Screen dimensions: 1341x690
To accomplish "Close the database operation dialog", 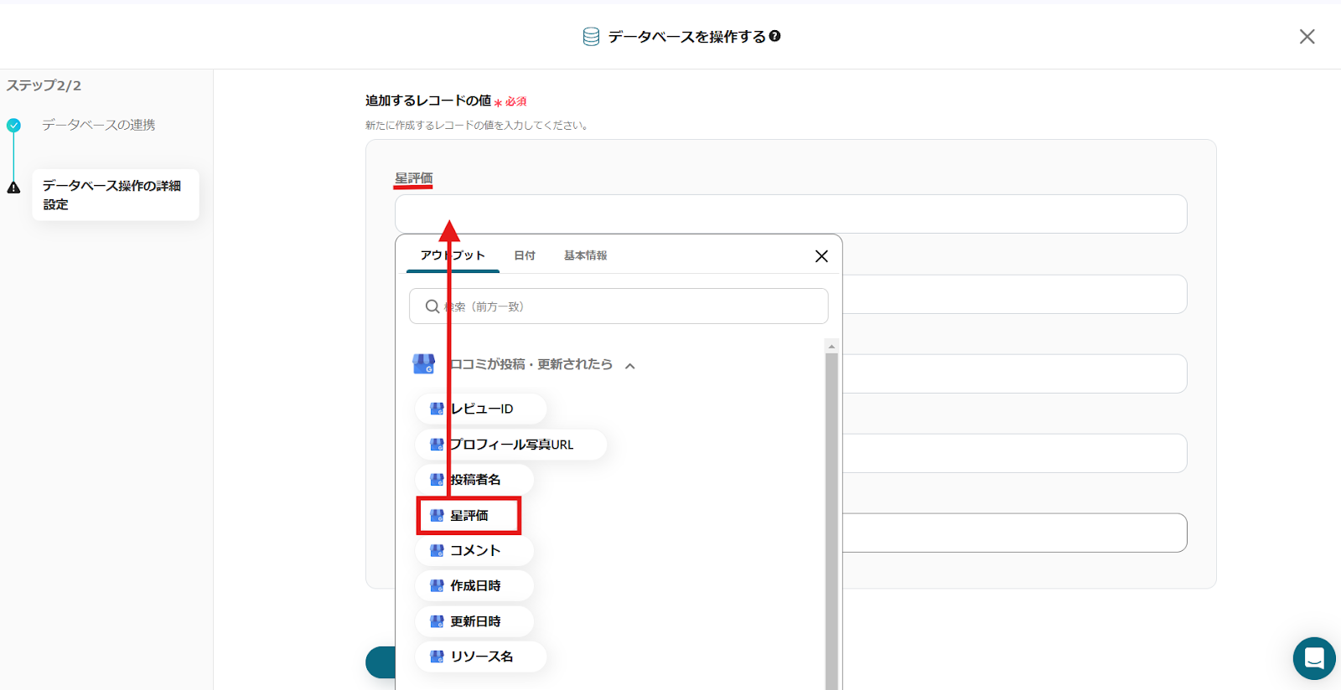I will point(1307,37).
